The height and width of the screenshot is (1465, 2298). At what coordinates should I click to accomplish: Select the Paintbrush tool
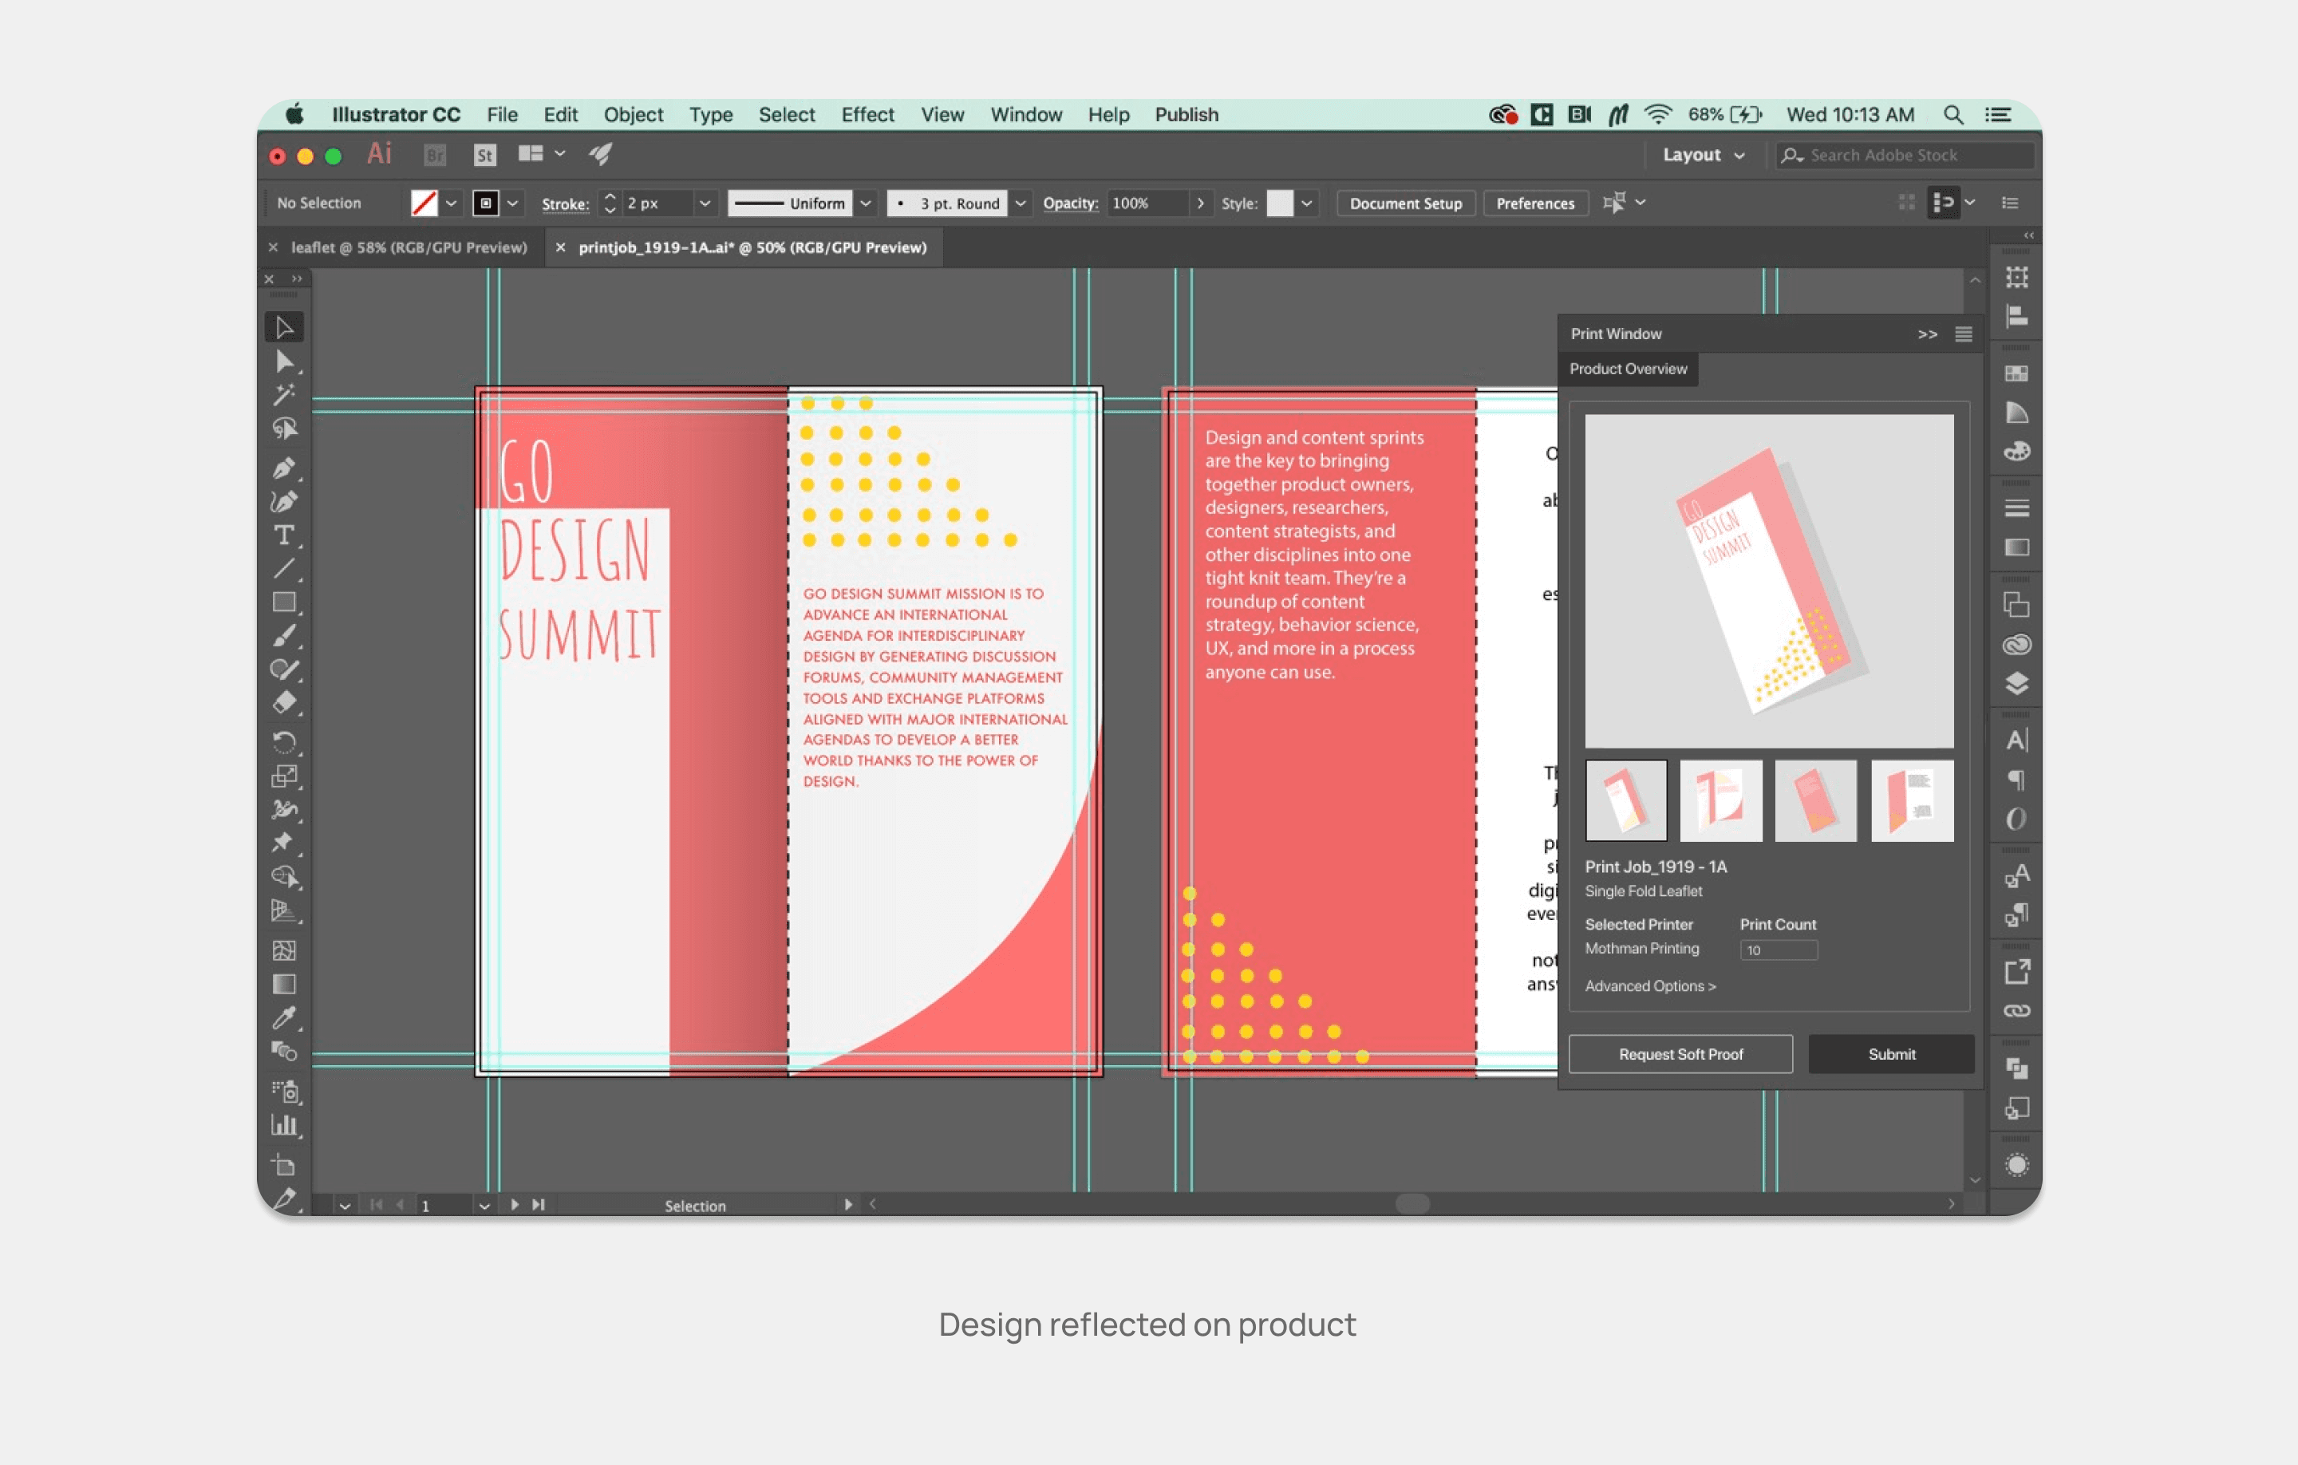click(x=283, y=636)
